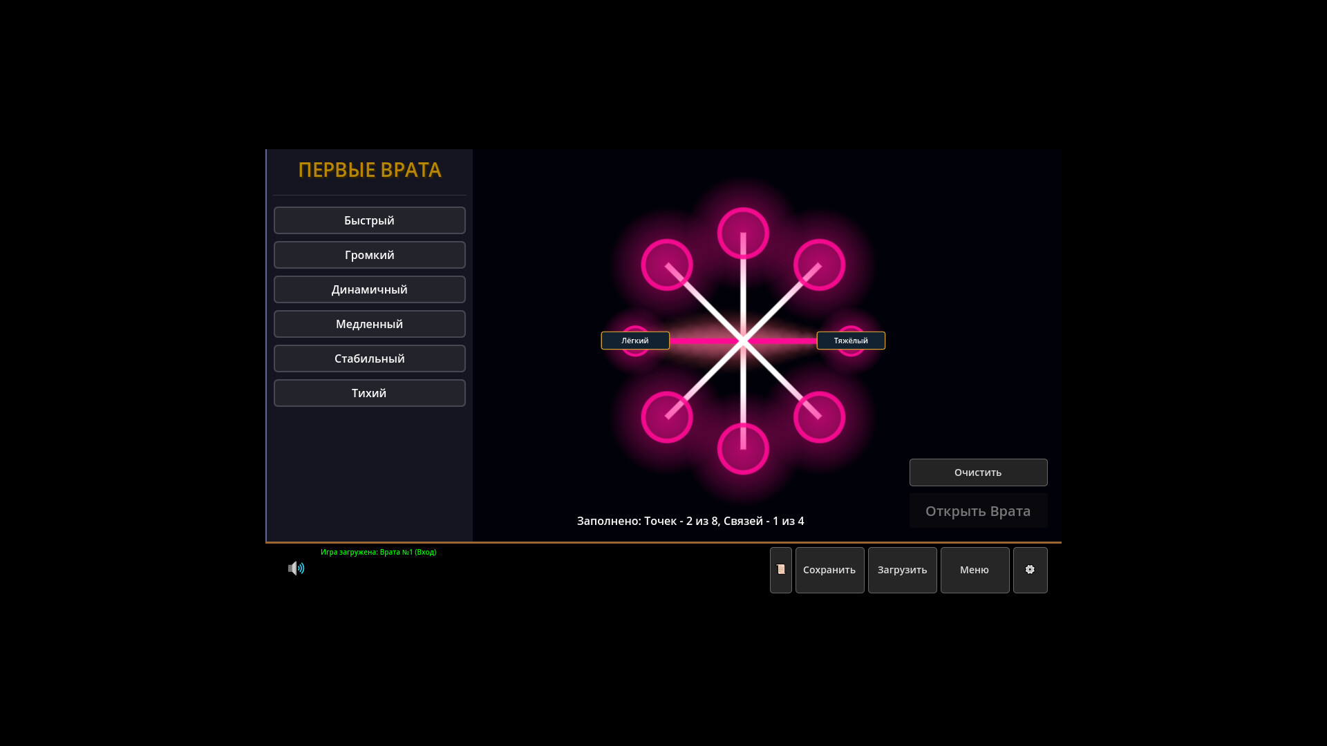Viewport: 1327px width, 746px height.
Task: Select the upper-right pink circle node
Action: click(x=820, y=265)
